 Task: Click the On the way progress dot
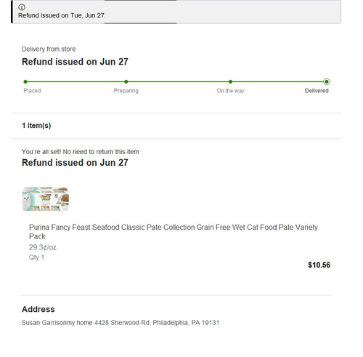click(230, 81)
